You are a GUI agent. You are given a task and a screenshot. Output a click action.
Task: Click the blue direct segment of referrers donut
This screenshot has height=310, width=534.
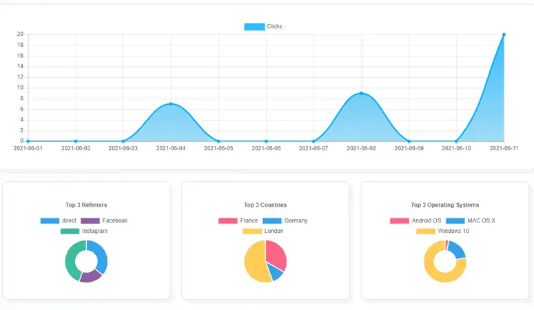pyautogui.click(x=100, y=255)
